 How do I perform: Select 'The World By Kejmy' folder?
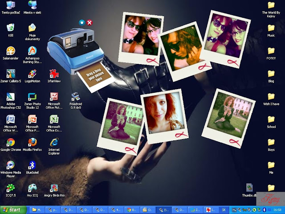point(271,9)
